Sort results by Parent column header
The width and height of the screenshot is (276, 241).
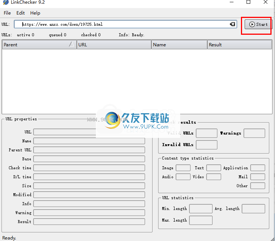point(40,45)
